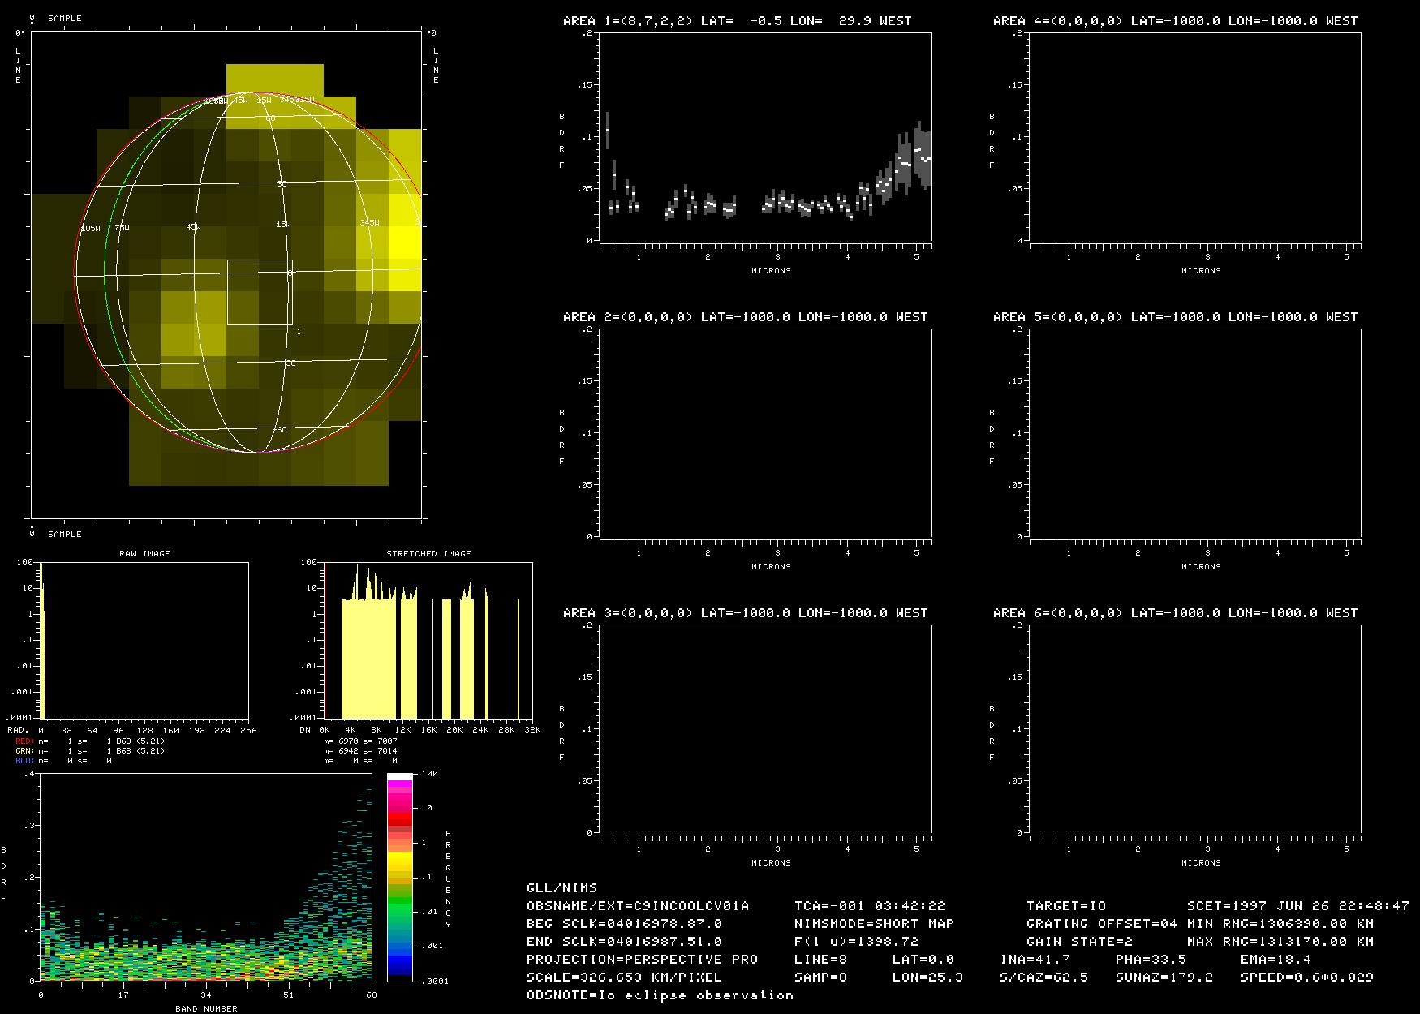This screenshot has width=1420, height=1014.
Task: Click the NIMSMODE=SHORT MAP label
Action: (874, 924)
